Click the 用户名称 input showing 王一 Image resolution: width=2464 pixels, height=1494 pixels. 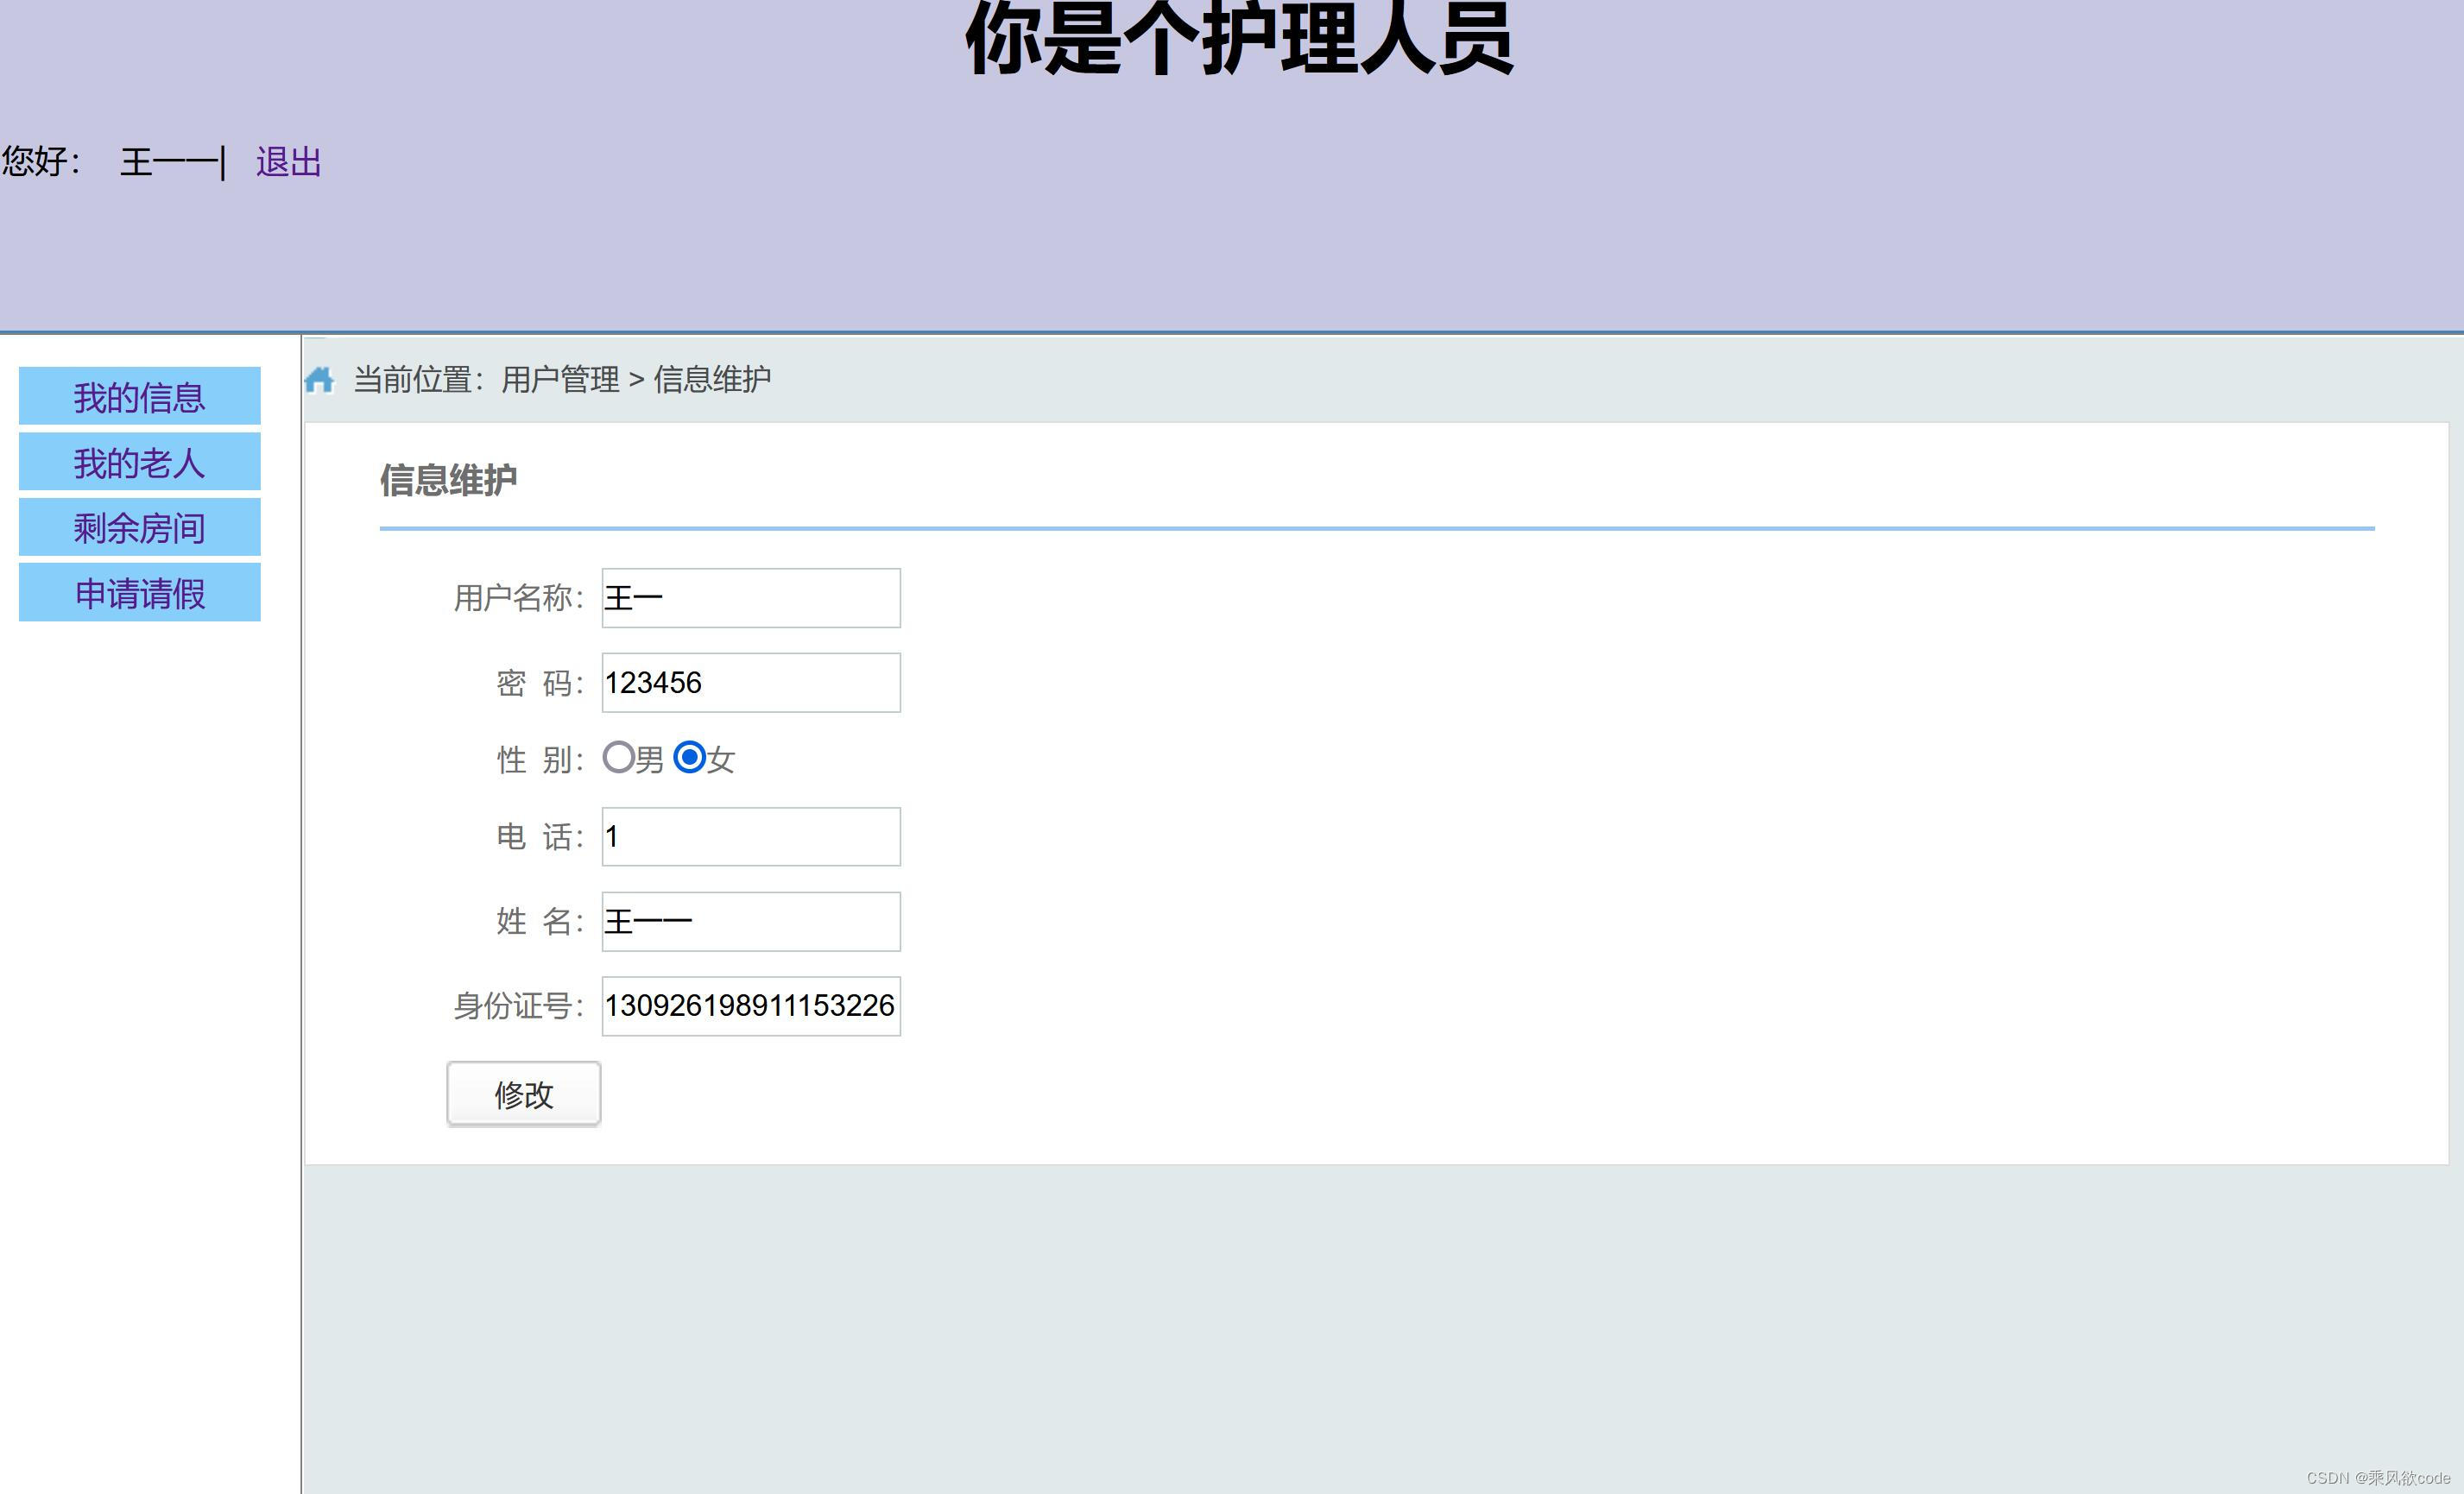(750, 597)
